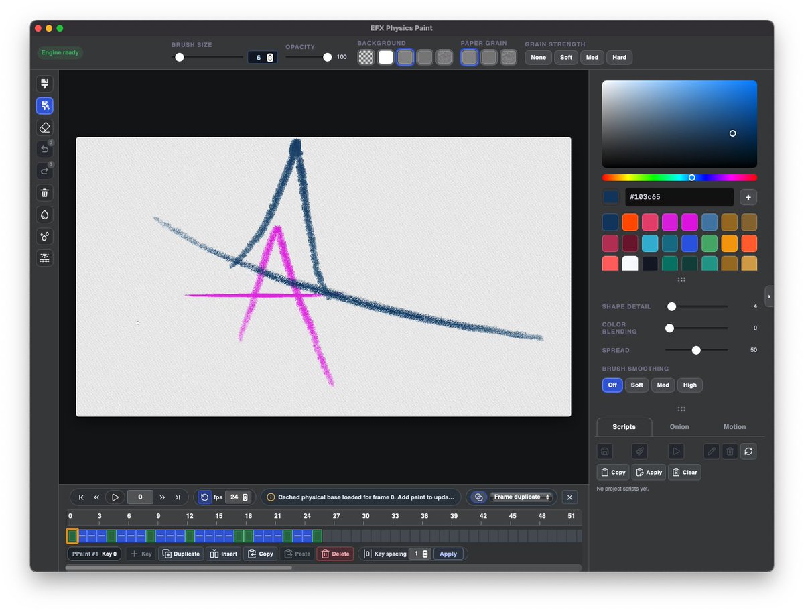Select the Eraser tool
Image resolution: width=804 pixels, height=612 pixels.
pyautogui.click(x=45, y=127)
